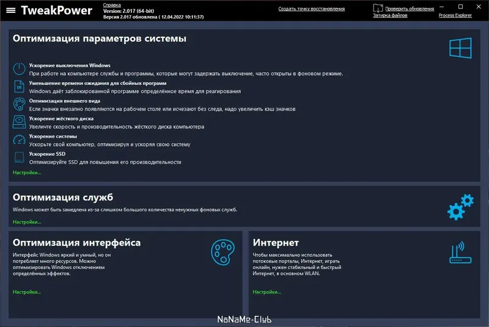Click Создать точку восстановления link
This screenshot has width=489, height=327.
pyautogui.click(x=312, y=9)
